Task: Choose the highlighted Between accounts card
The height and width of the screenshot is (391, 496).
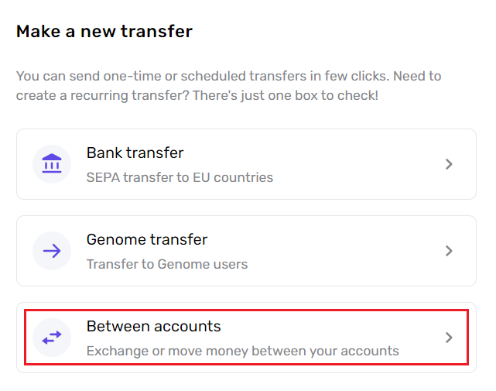Action: click(x=246, y=338)
